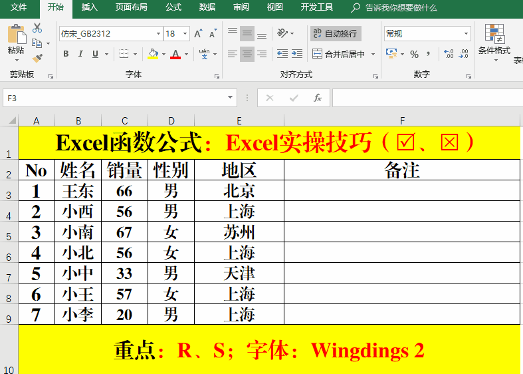Viewport: 523px width, 374px height.
Task: Click the Insert Function fx icon
Action: click(x=318, y=98)
